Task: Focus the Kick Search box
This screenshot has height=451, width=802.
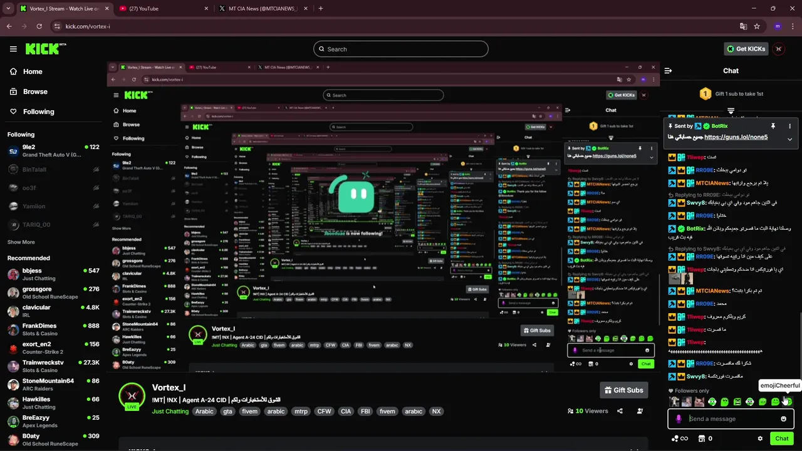Action: pos(401,49)
